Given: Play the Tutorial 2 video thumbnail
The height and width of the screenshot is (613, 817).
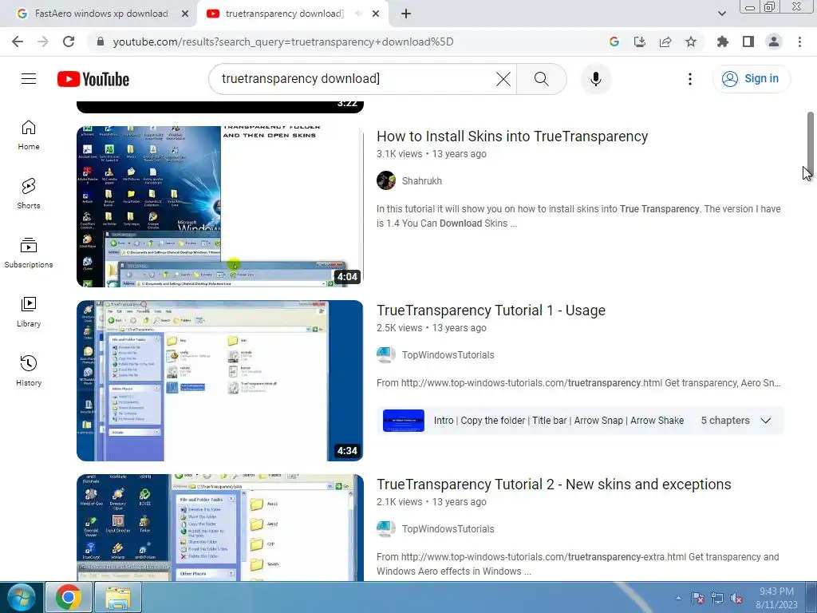Looking at the screenshot, I should [220, 528].
